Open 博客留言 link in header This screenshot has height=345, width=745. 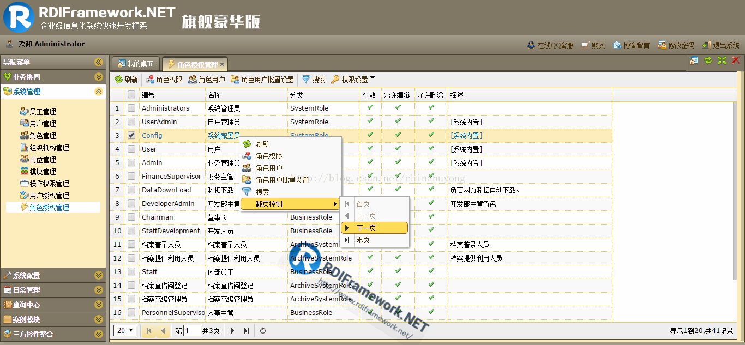click(631, 45)
